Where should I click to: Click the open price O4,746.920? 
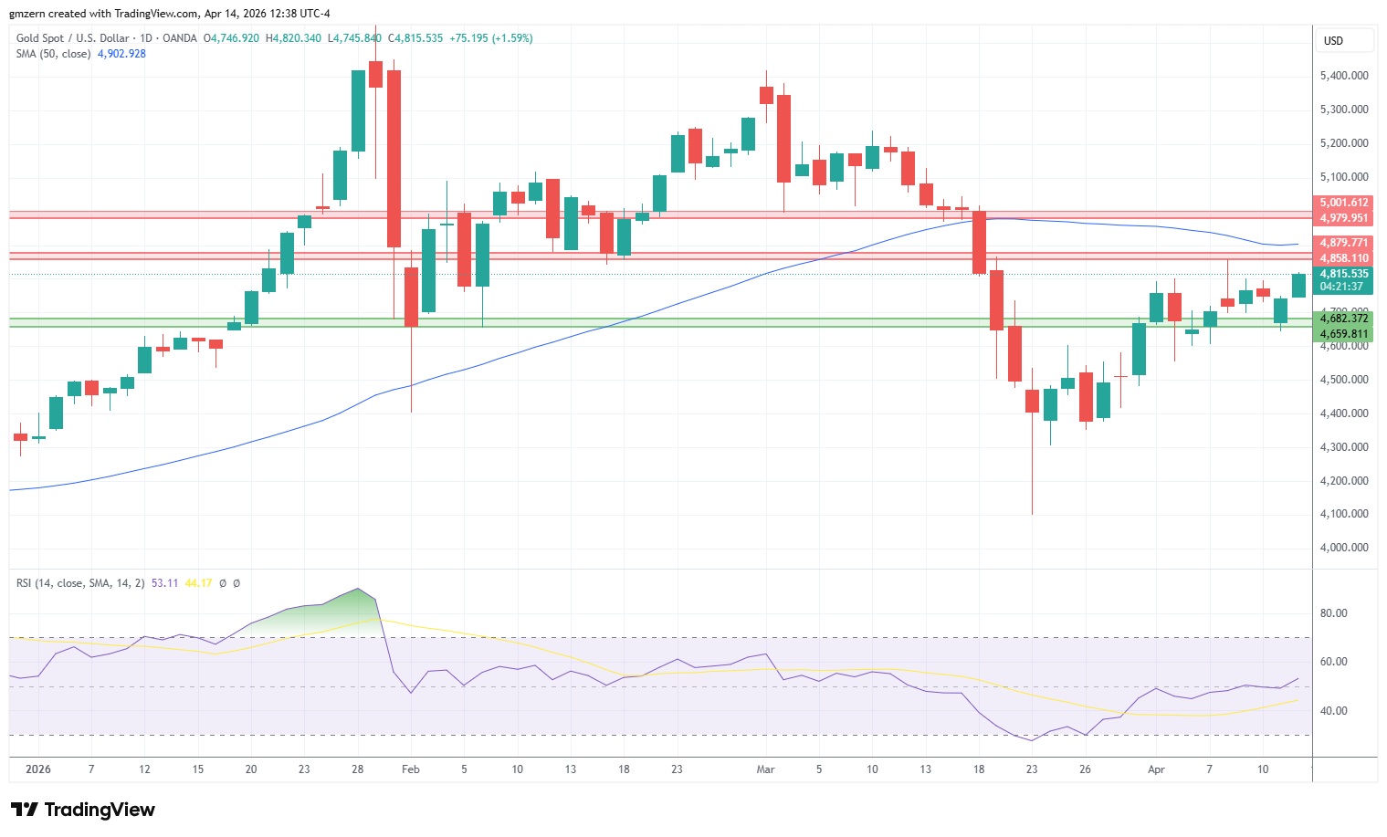[x=231, y=38]
